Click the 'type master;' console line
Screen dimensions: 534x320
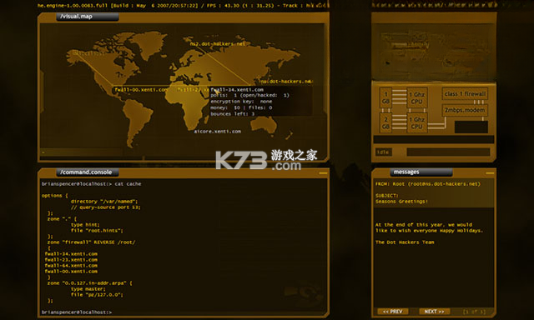(88, 289)
